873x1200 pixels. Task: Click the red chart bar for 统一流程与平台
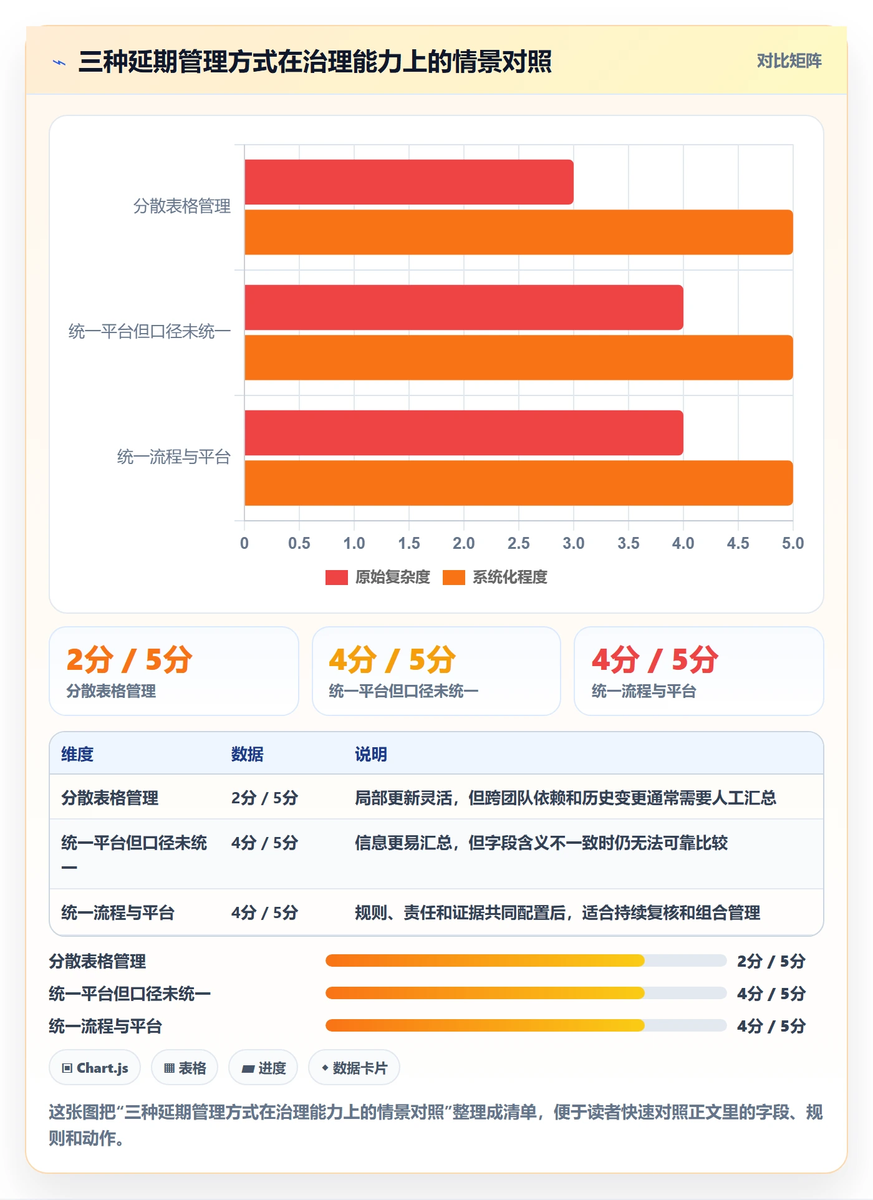click(464, 433)
